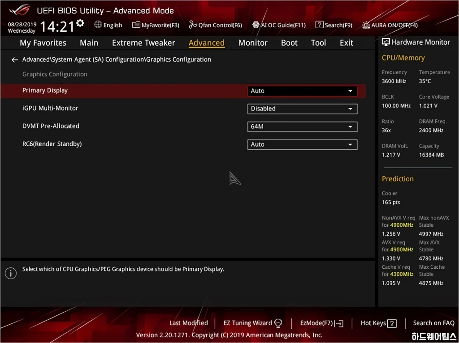
Task: Switch to the Tool tab
Action: (x=318, y=43)
